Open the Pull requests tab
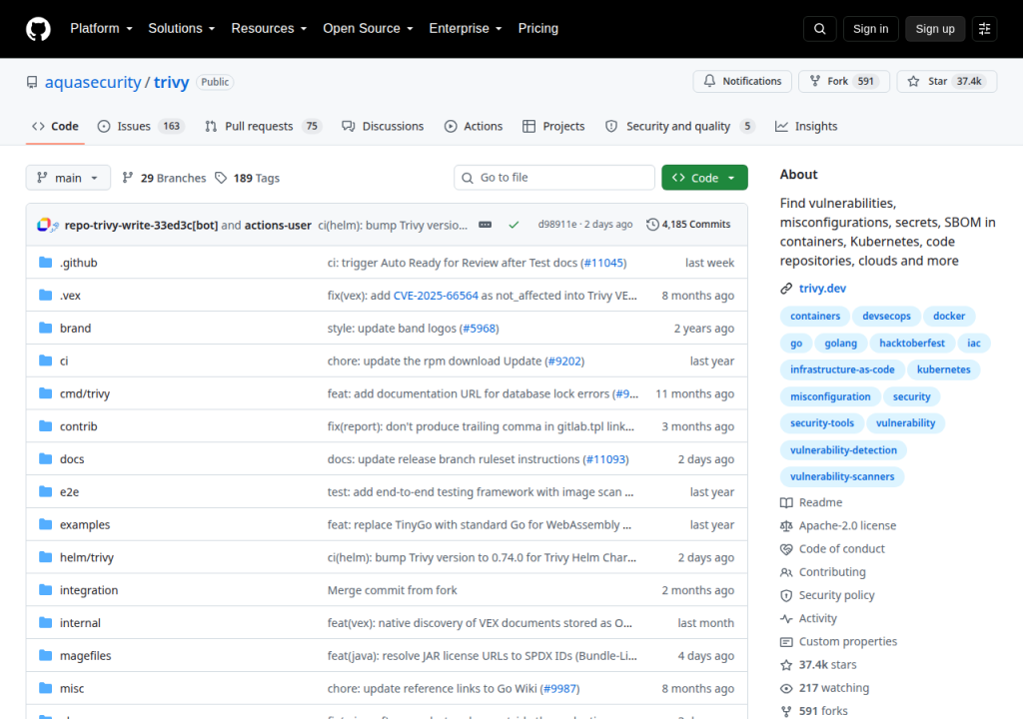This screenshot has width=1023, height=719. pos(263,126)
